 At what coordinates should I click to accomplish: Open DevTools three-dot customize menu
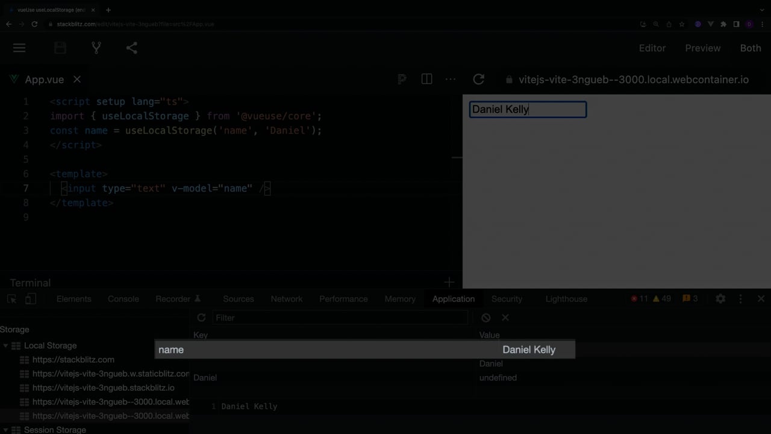(741, 299)
